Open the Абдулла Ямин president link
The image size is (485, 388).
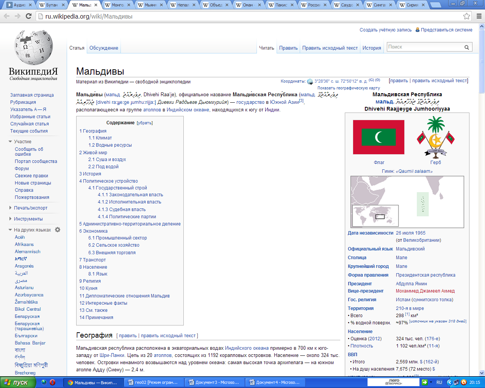tap(411, 283)
